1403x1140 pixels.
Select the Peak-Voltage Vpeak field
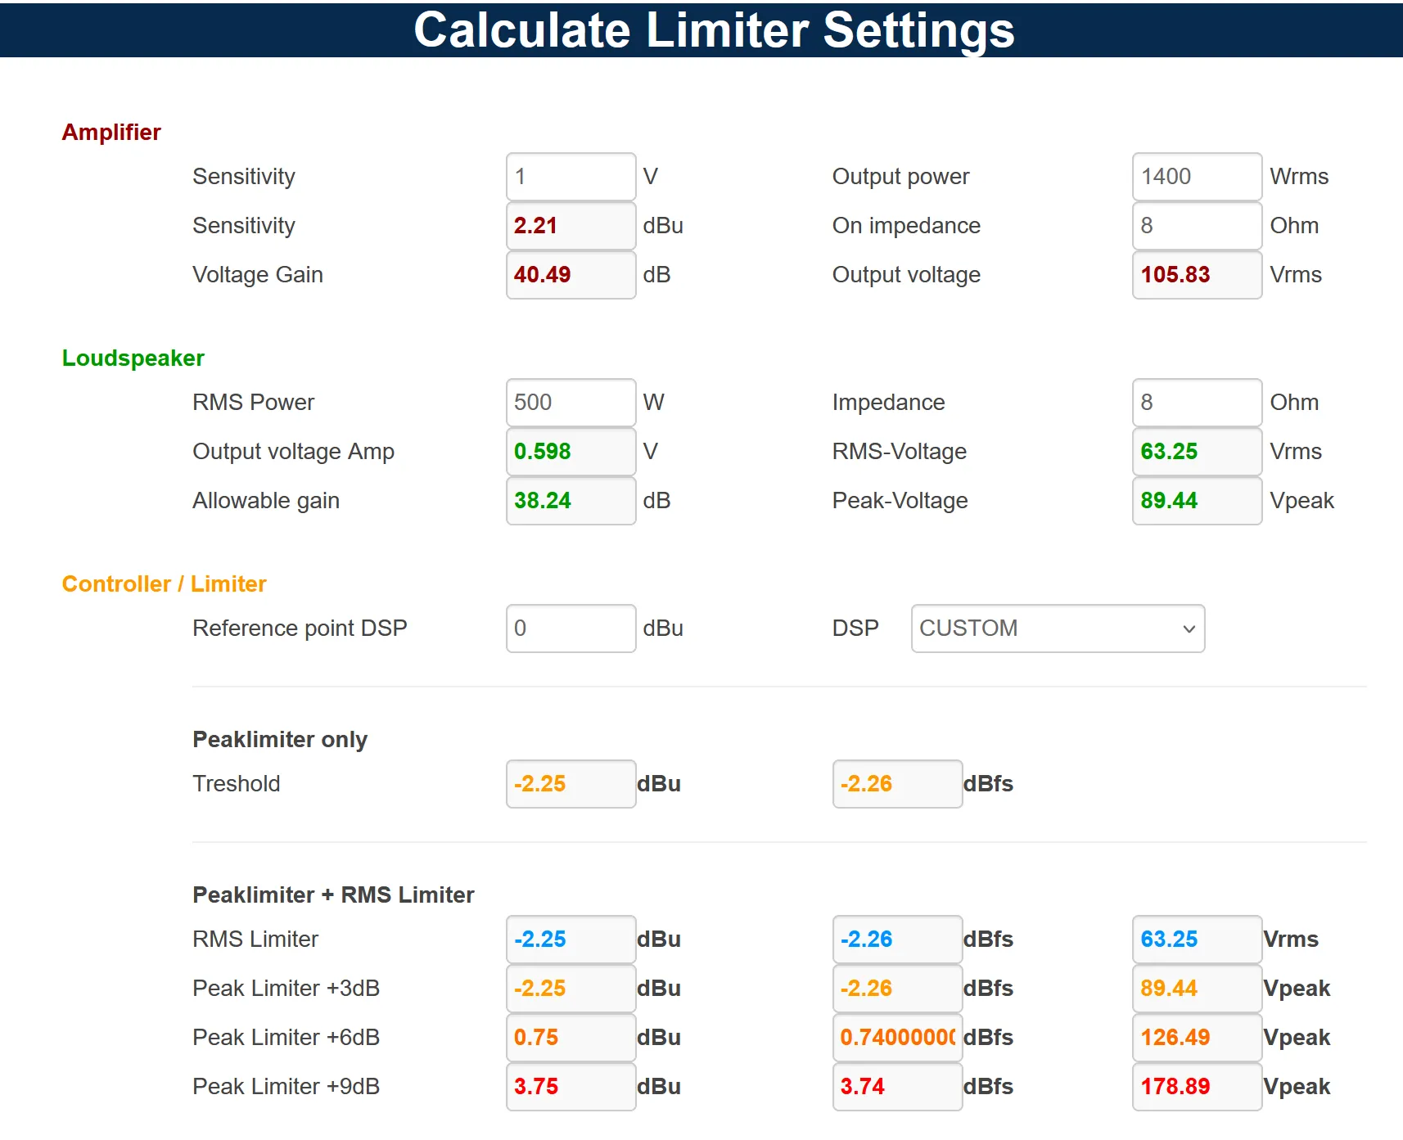(1198, 501)
